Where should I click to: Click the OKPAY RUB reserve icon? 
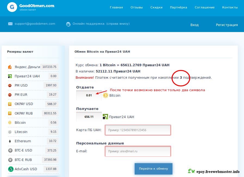10,113
